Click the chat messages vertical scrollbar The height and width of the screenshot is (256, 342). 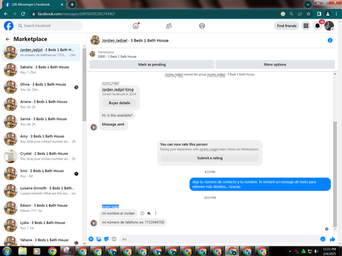334,174
